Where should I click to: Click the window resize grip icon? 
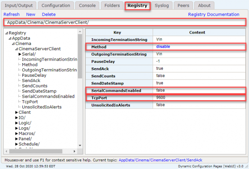pyautogui.click(x=247, y=167)
